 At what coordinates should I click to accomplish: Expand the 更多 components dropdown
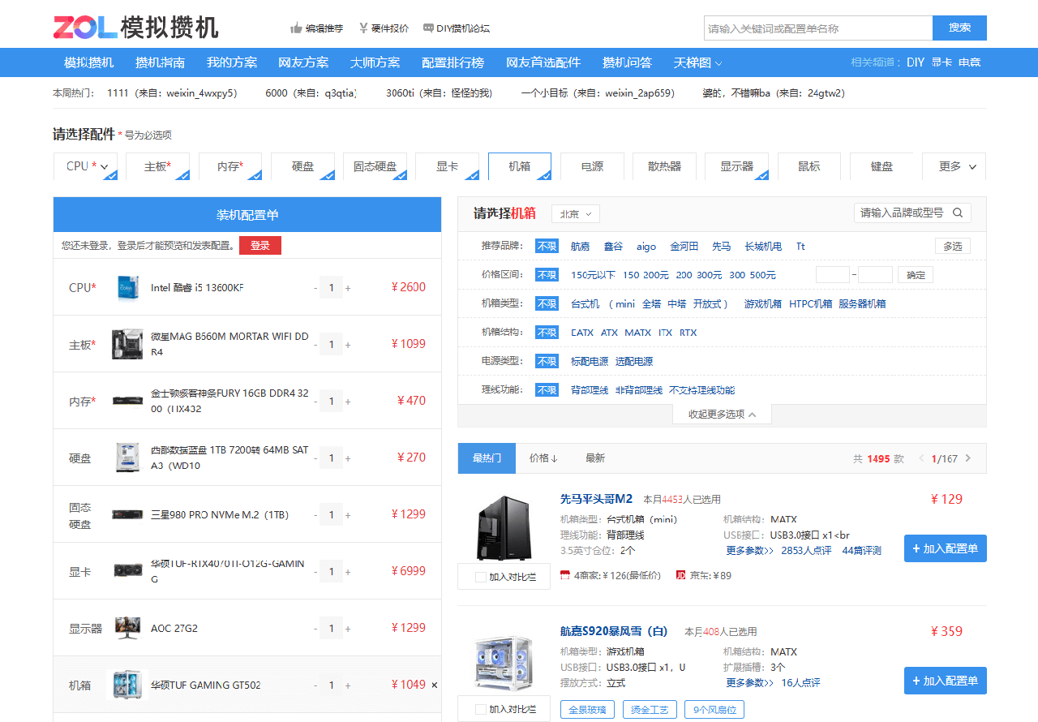pyautogui.click(x=954, y=166)
